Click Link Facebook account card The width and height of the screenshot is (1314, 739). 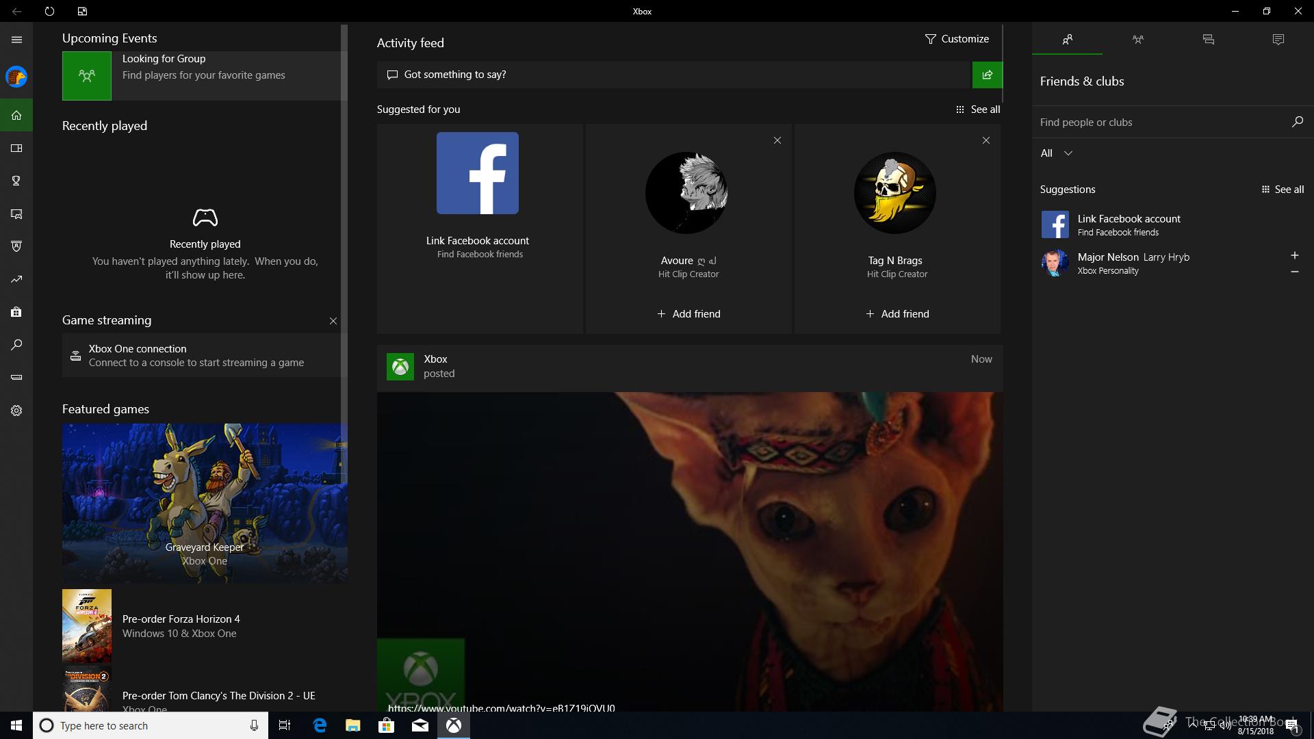[480, 229]
